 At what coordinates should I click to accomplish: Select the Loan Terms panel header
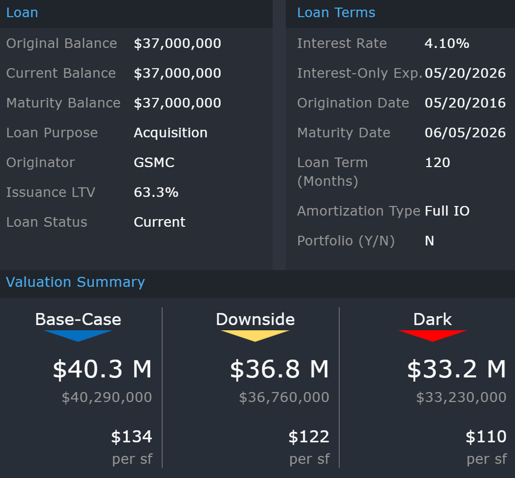[336, 13]
